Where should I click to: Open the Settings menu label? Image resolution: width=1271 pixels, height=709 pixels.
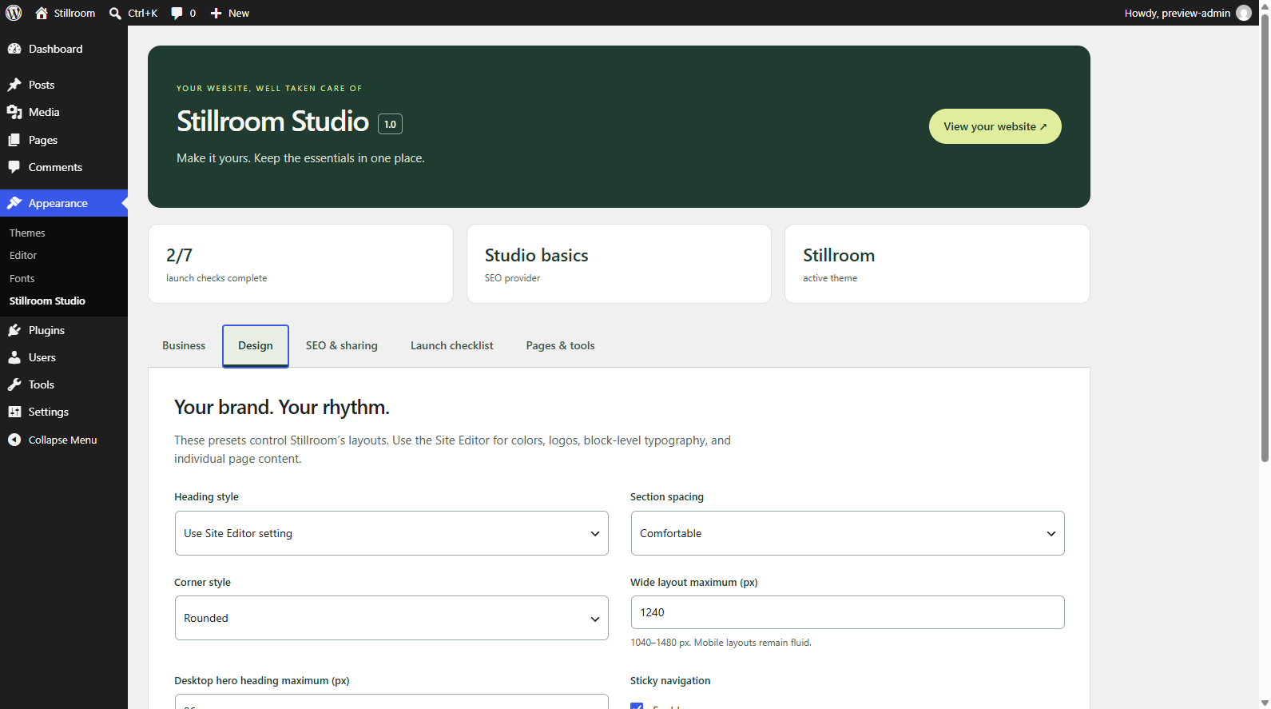coord(49,412)
